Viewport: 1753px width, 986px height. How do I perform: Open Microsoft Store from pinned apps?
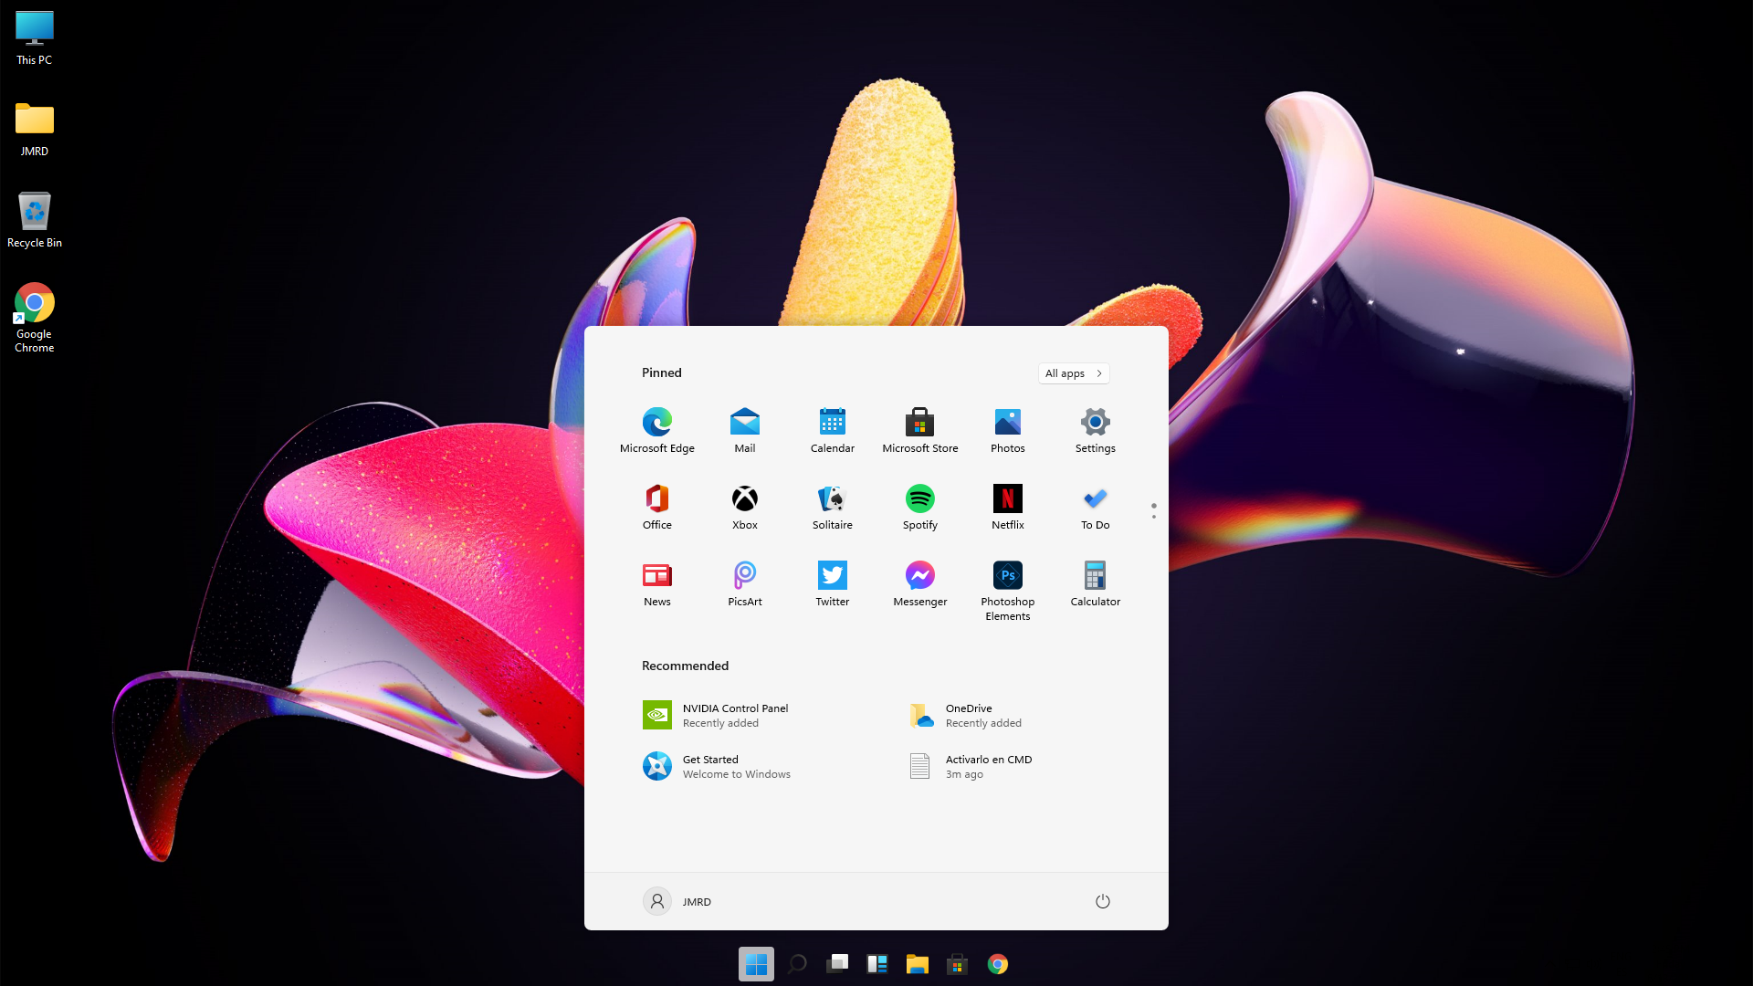(919, 429)
